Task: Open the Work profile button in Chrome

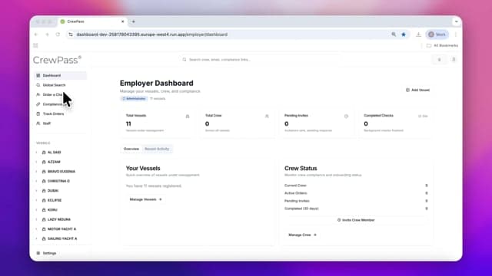Action: tap(437, 34)
